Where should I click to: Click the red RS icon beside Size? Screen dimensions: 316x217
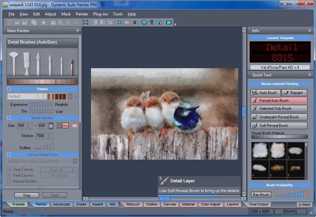tap(75, 126)
